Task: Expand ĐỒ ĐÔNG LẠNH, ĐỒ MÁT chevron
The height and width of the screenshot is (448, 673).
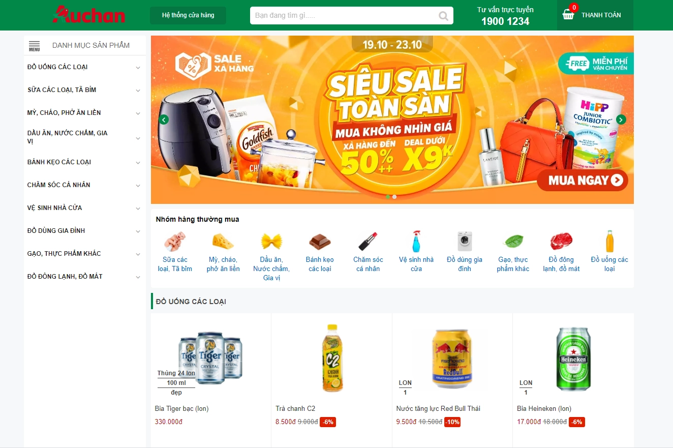Action: tap(138, 277)
